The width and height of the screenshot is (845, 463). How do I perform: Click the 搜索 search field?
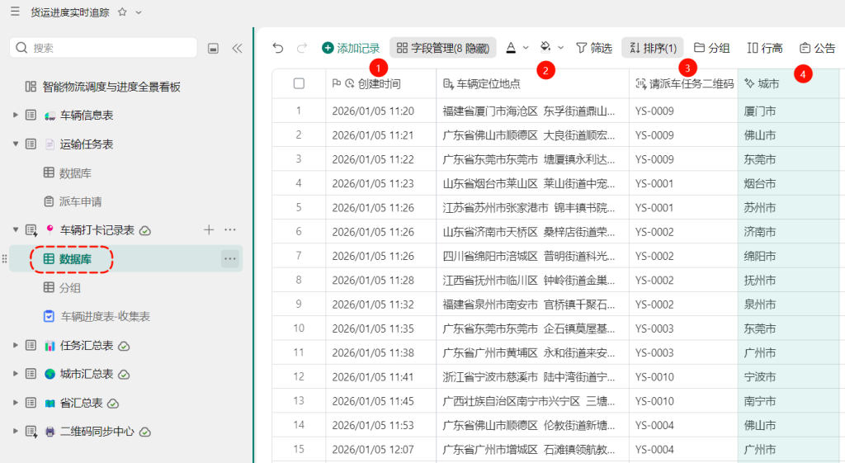[103, 48]
